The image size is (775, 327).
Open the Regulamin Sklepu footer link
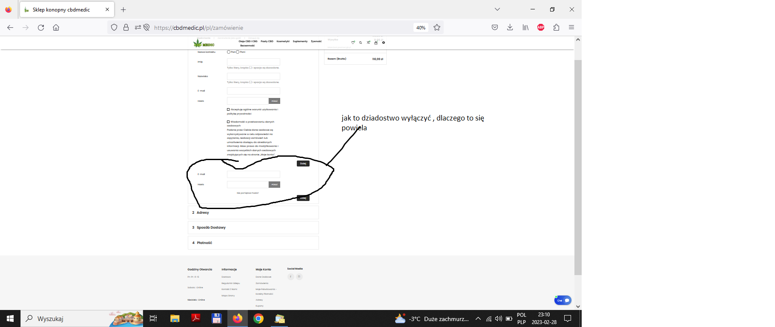[231, 283]
